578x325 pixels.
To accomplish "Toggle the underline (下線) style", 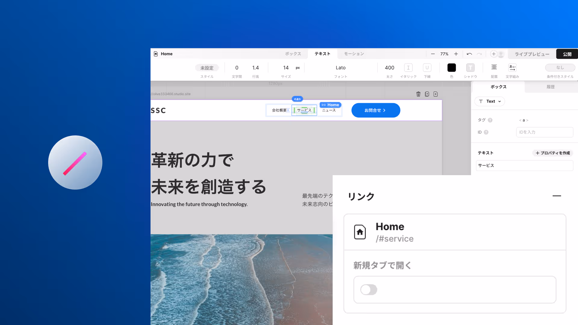I will click(427, 68).
